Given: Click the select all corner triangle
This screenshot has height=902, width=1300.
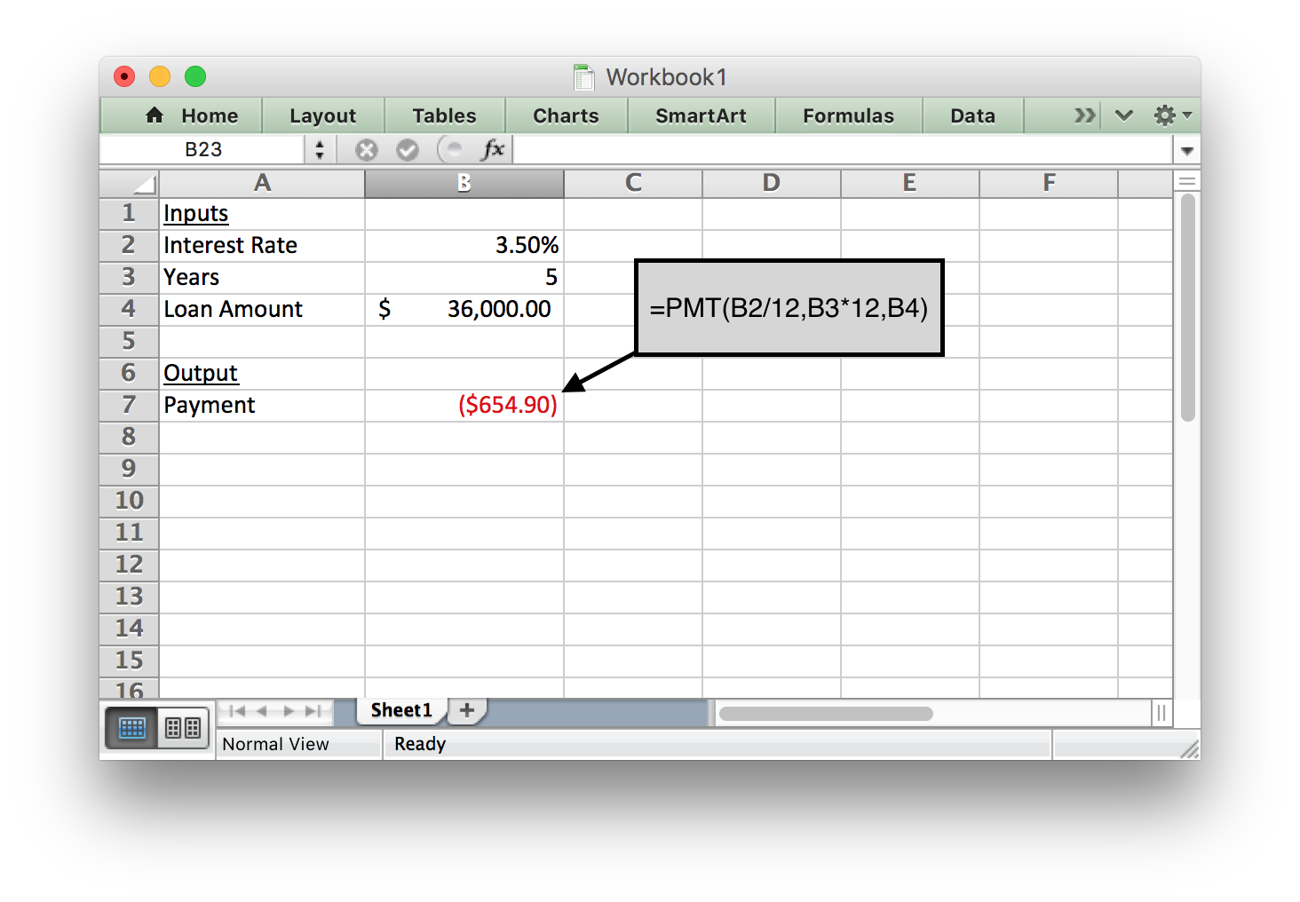Looking at the screenshot, I should point(144,184).
